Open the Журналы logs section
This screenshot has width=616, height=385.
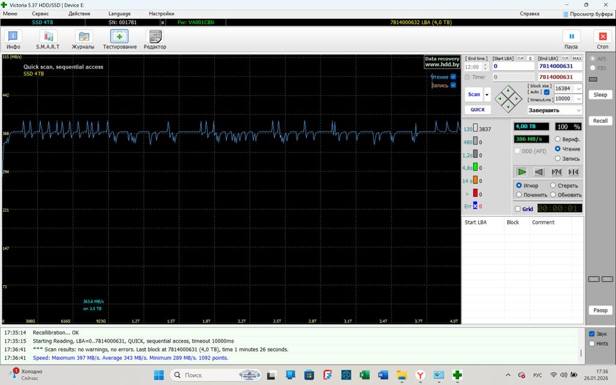click(x=83, y=39)
